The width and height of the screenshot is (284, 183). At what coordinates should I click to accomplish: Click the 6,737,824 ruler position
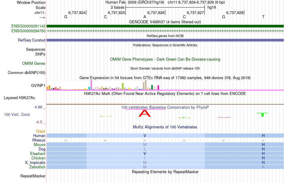77,13
